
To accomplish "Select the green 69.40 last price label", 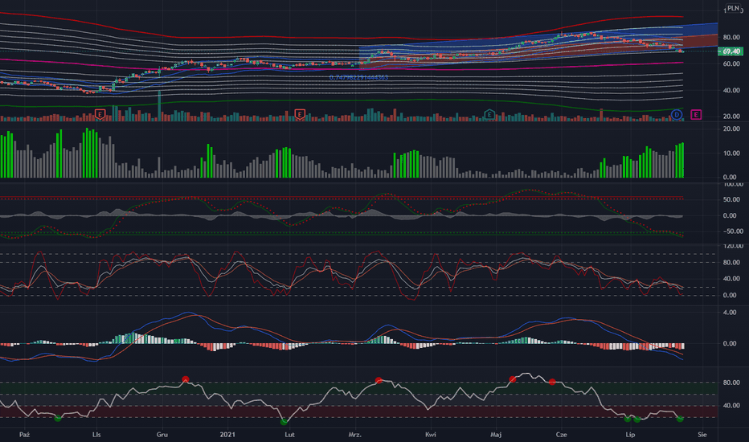I will click(x=731, y=51).
